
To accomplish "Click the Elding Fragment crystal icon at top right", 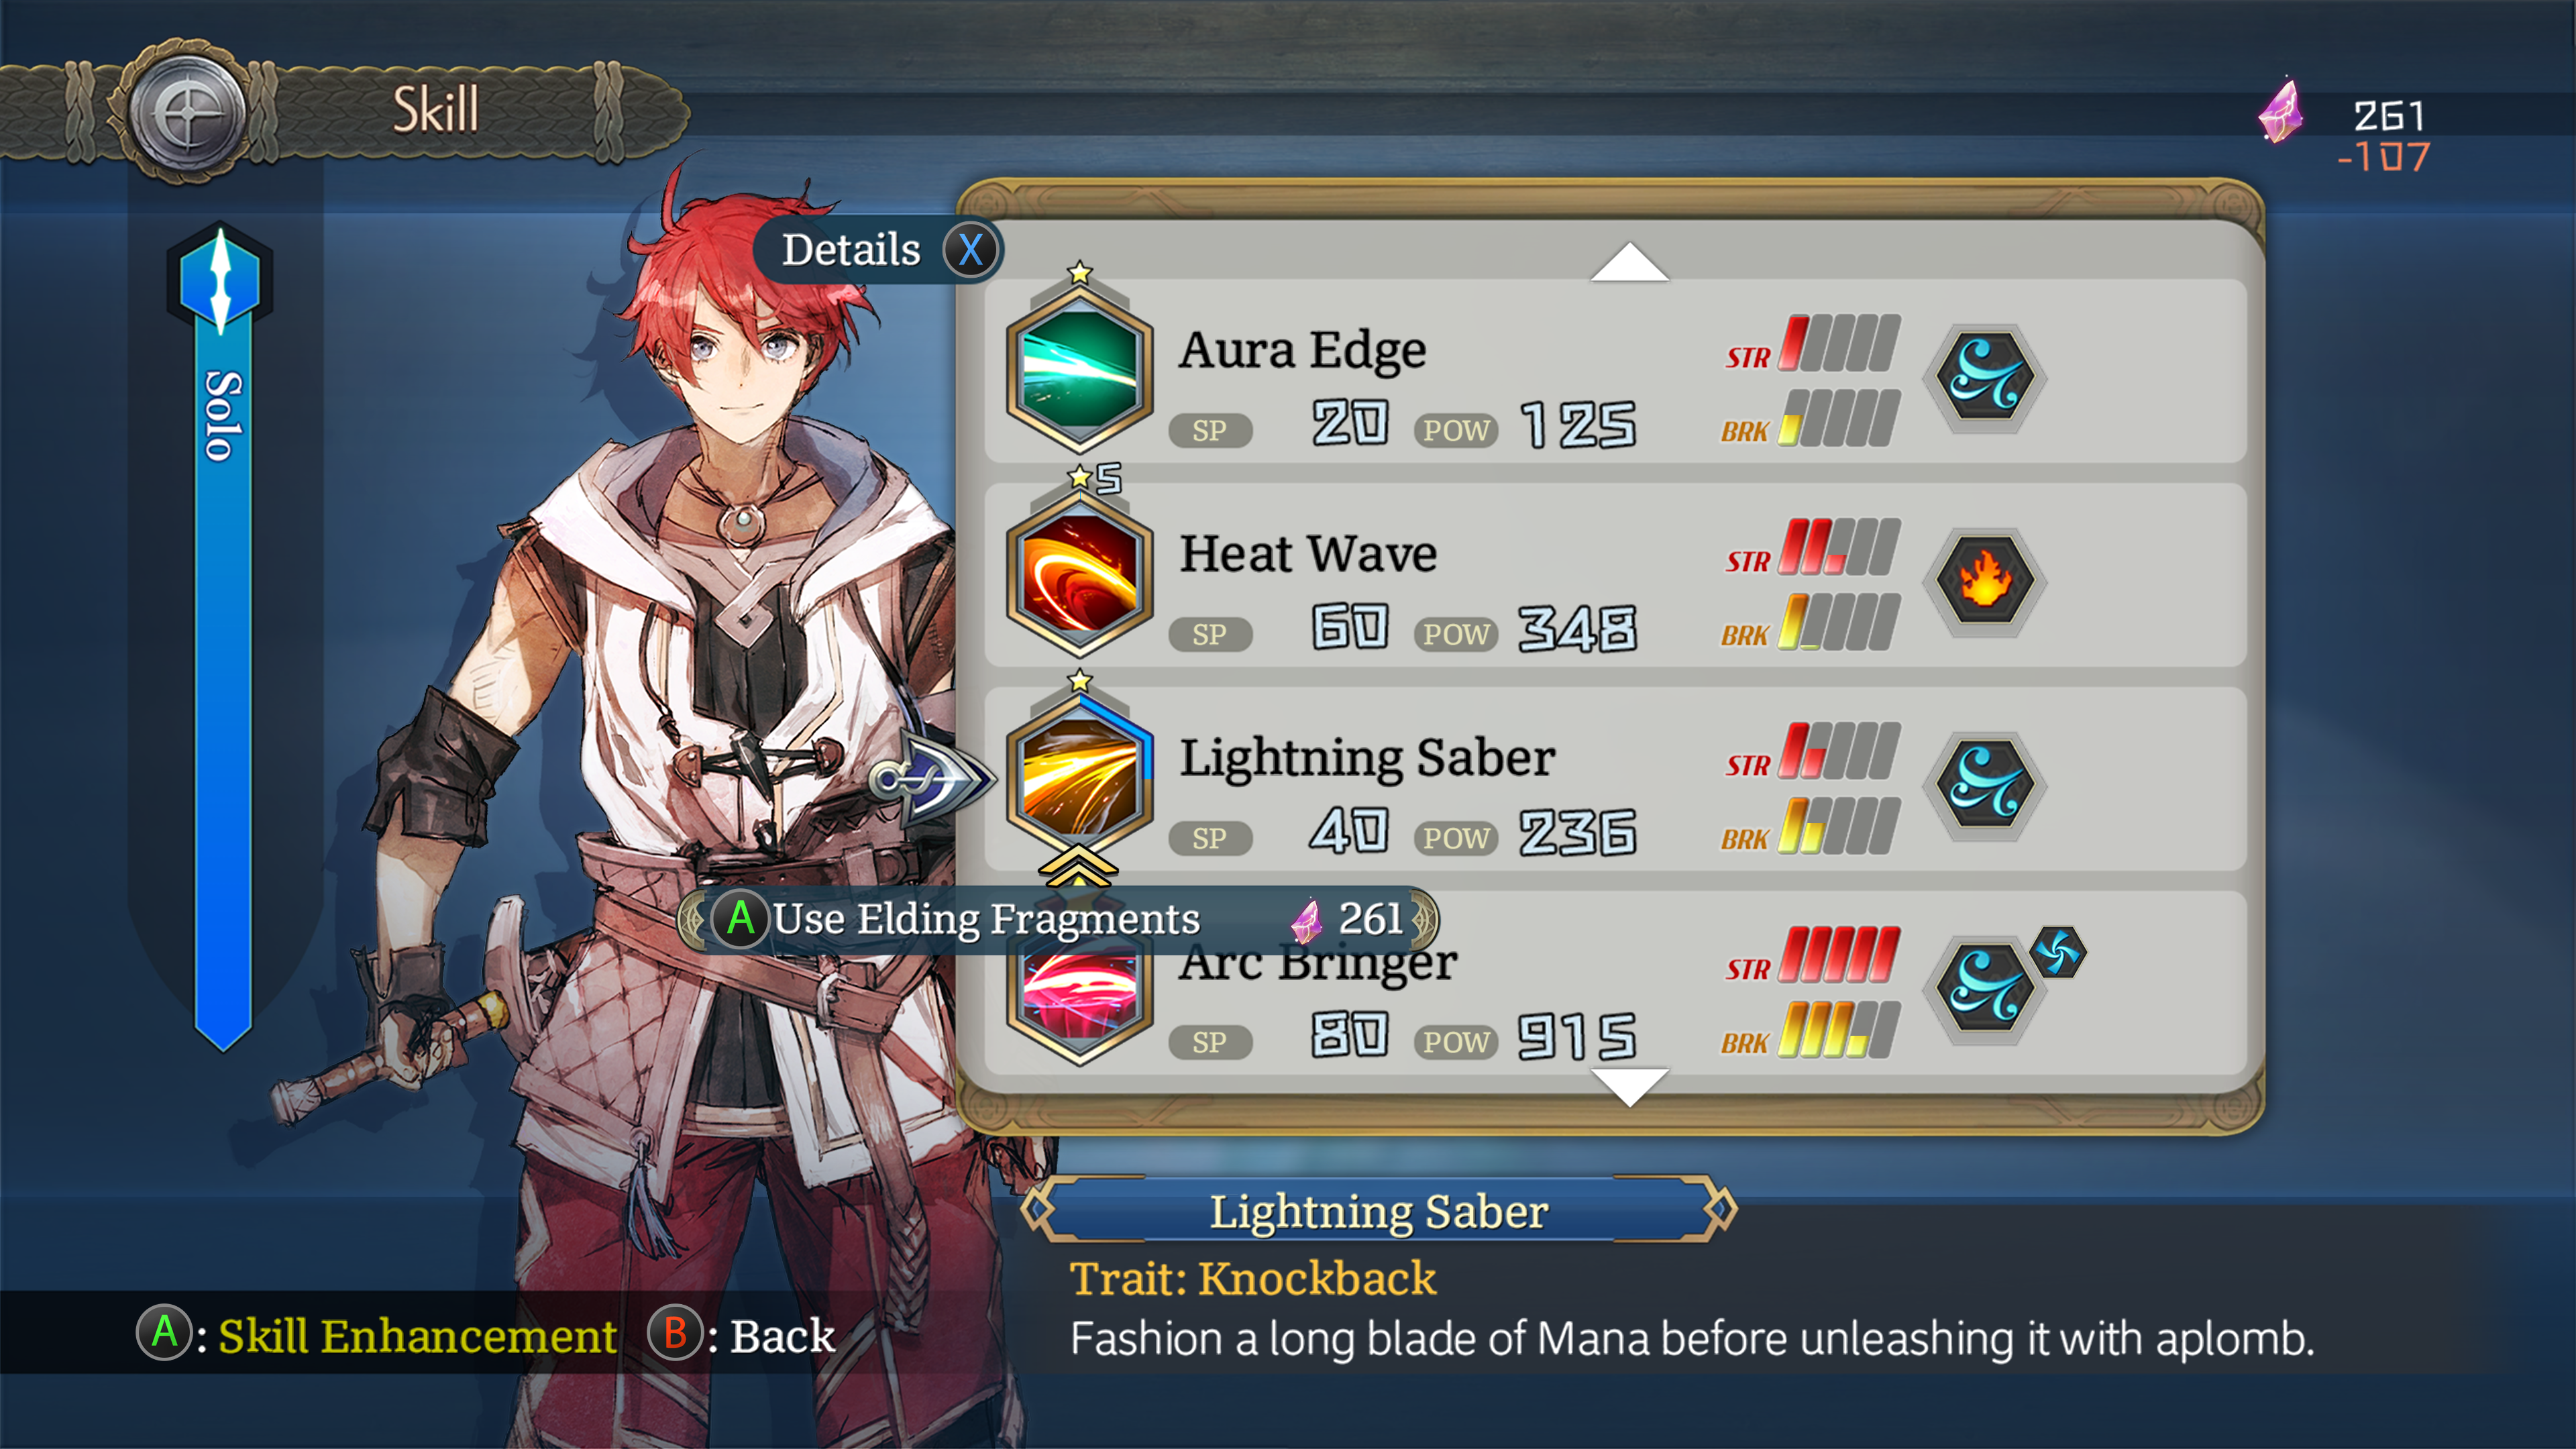I will coord(2281,112).
